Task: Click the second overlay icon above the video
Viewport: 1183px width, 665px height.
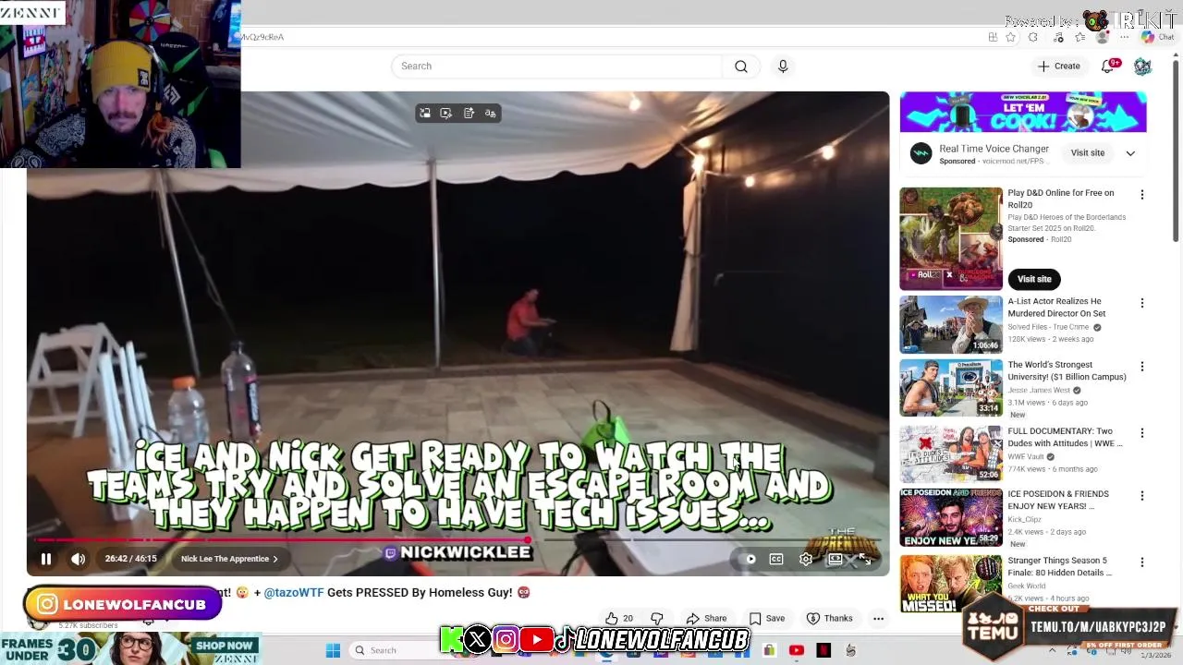Action: (446, 114)
